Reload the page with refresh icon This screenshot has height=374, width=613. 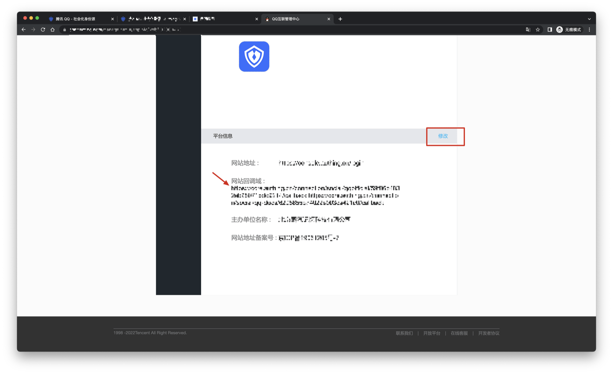(43, 30)
